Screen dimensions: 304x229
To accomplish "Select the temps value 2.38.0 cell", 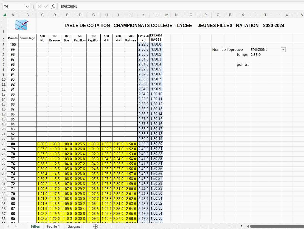I will click(265, 54).
